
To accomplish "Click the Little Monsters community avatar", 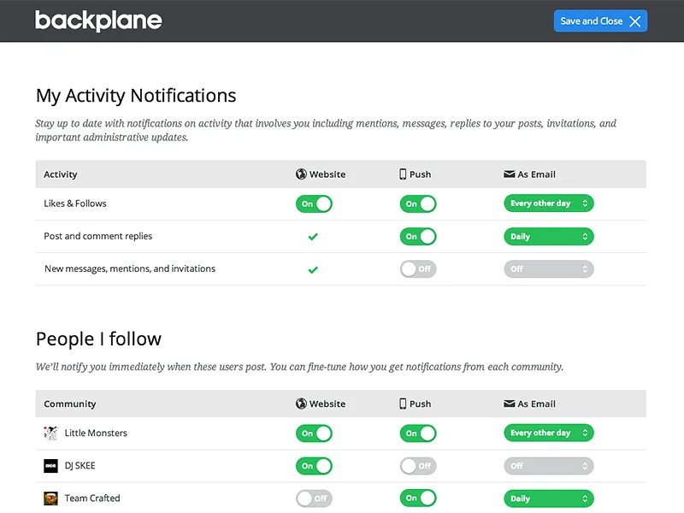I will pyautogui.click(x=50, y=433).
